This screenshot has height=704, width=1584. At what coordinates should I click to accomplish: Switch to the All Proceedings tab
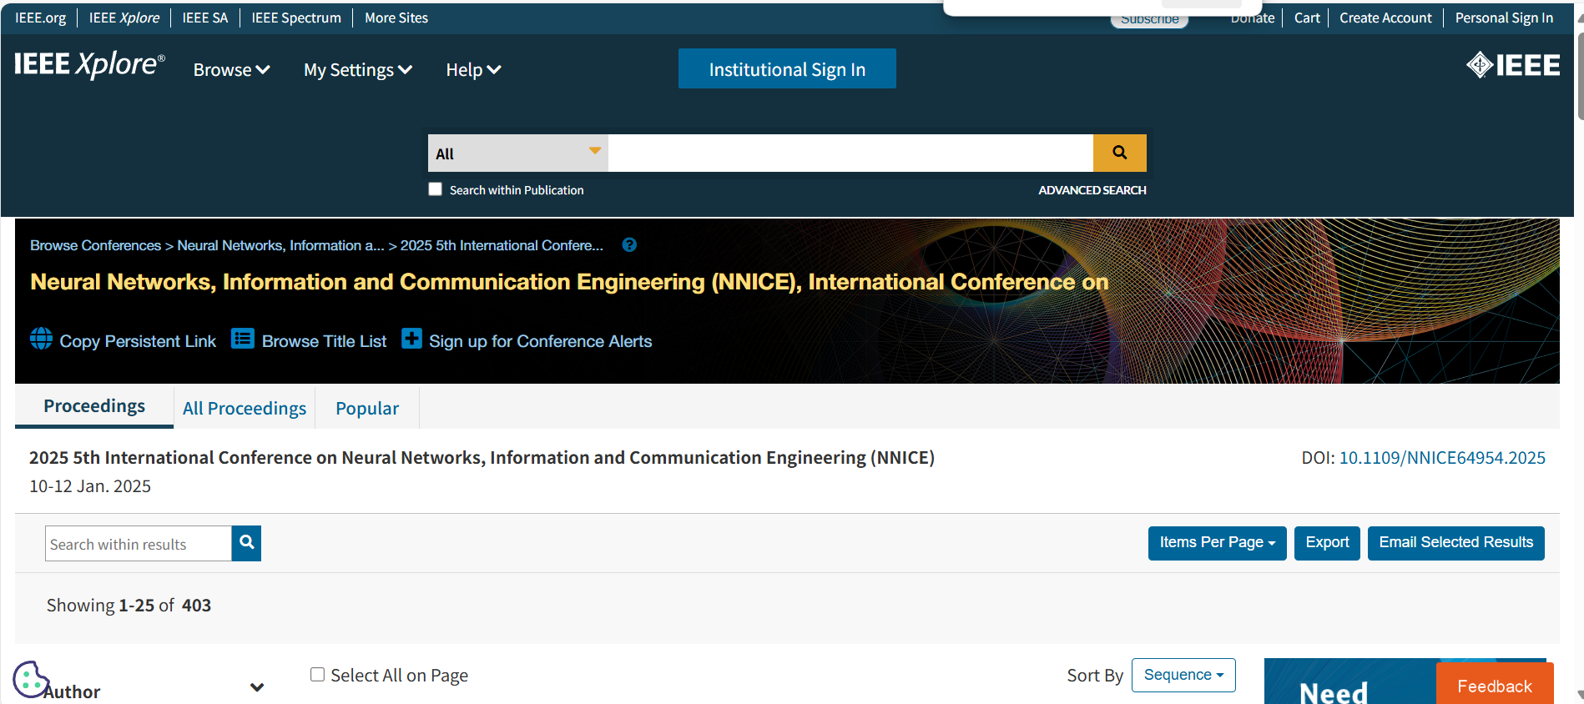(245, 408)
